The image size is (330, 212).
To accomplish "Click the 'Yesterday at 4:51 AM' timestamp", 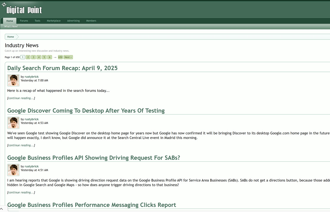I will [34, 170].
